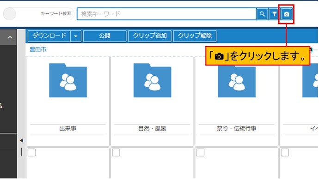Select the 祭り・伝統行事 folder name
319x179 pixels.
tap(237, 128)
